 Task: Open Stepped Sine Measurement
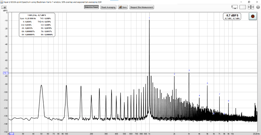(142, 7)
